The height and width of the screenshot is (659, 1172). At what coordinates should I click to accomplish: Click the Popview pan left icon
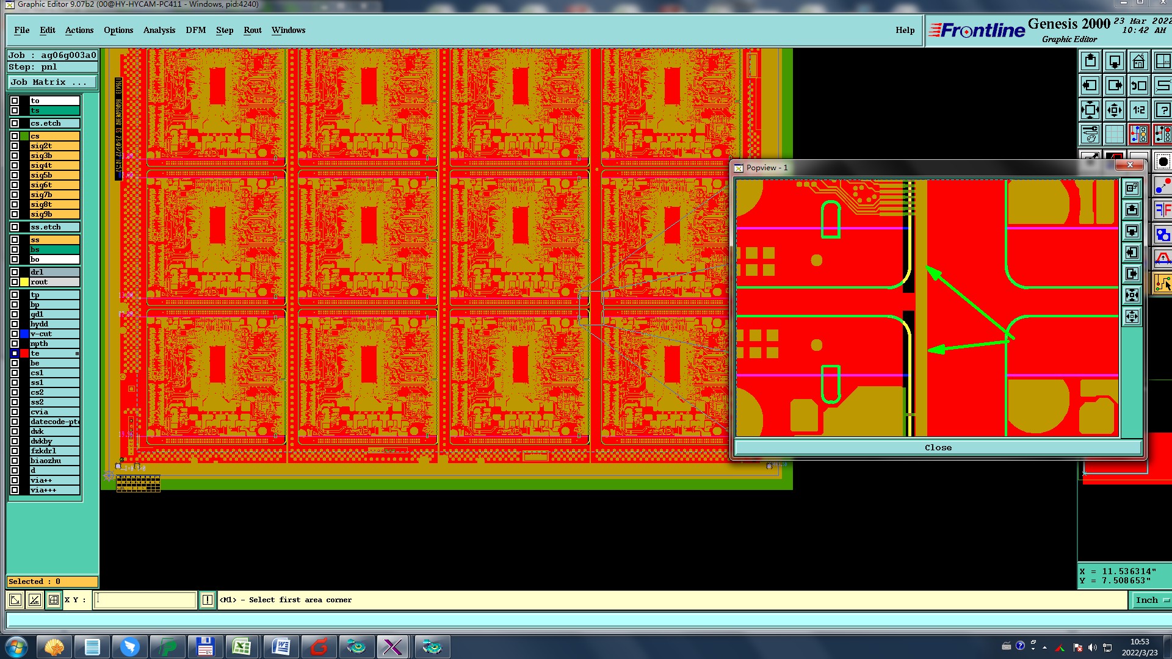(1132, 253)
